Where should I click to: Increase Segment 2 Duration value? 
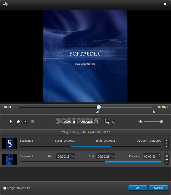point(160,155)
